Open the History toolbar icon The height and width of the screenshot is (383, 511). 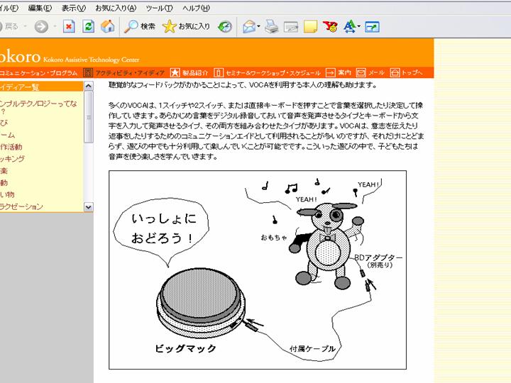point(225,27)
